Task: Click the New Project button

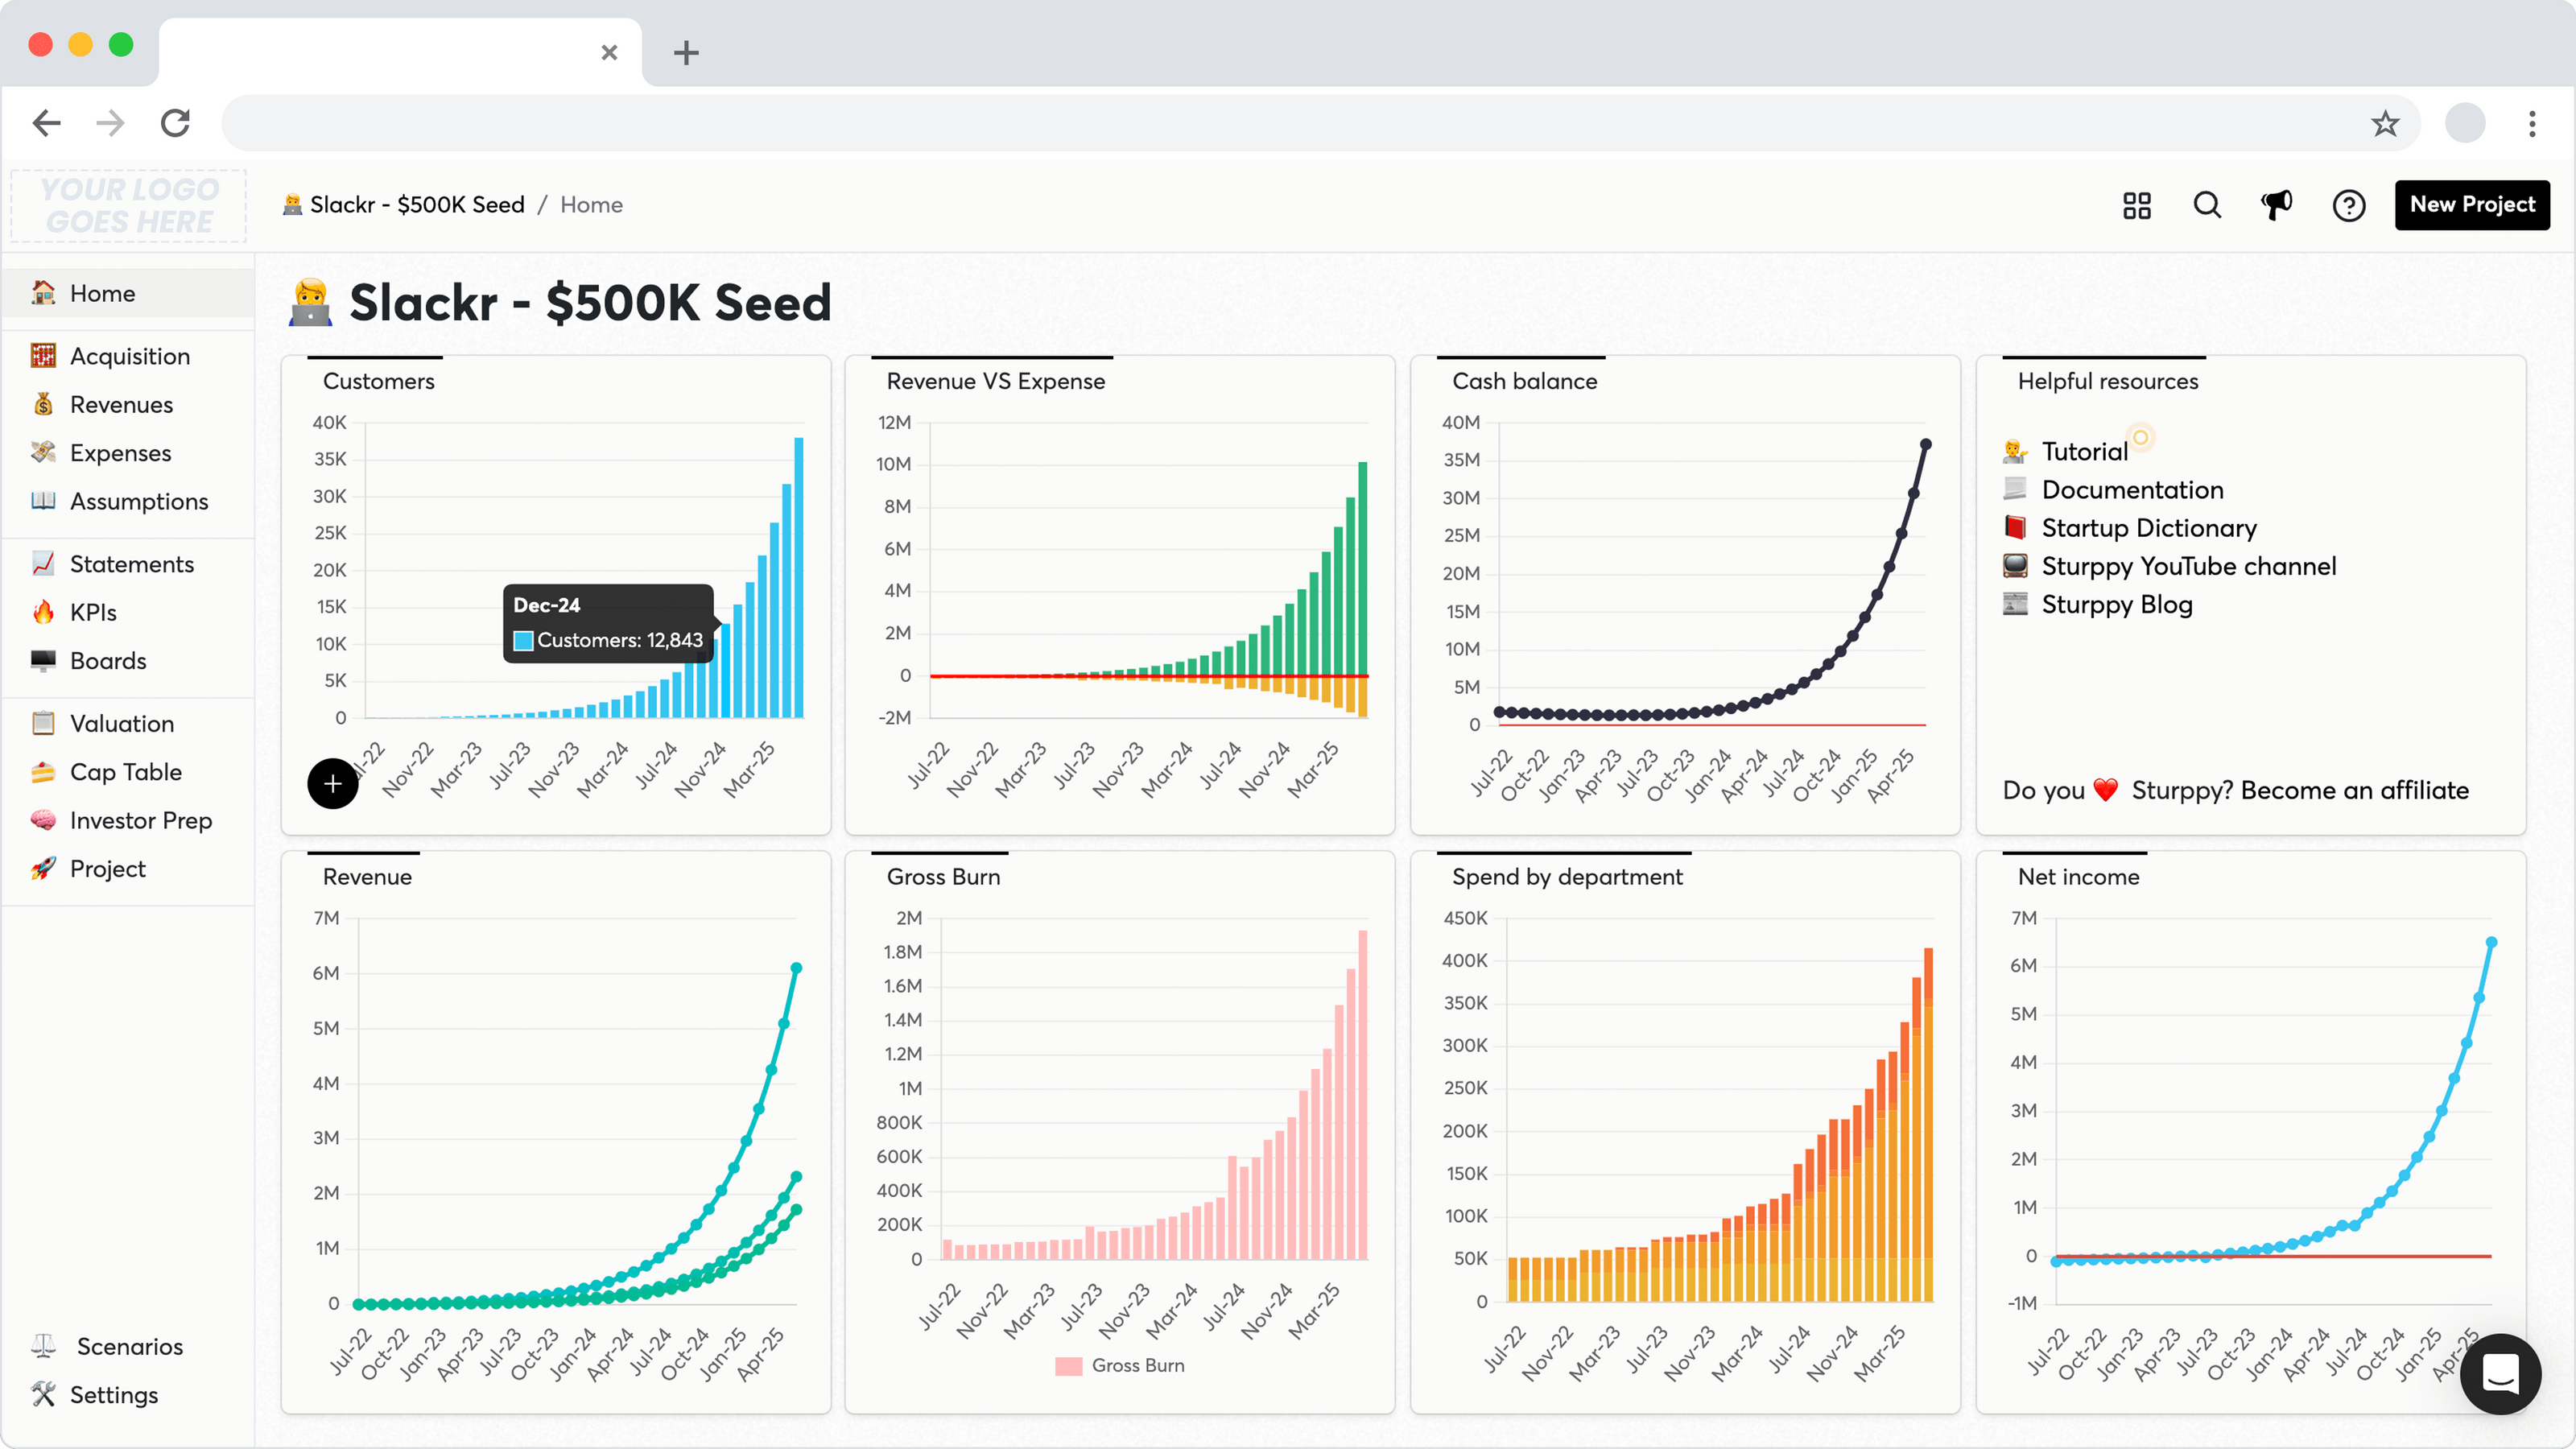Action: pos(2472,205)
